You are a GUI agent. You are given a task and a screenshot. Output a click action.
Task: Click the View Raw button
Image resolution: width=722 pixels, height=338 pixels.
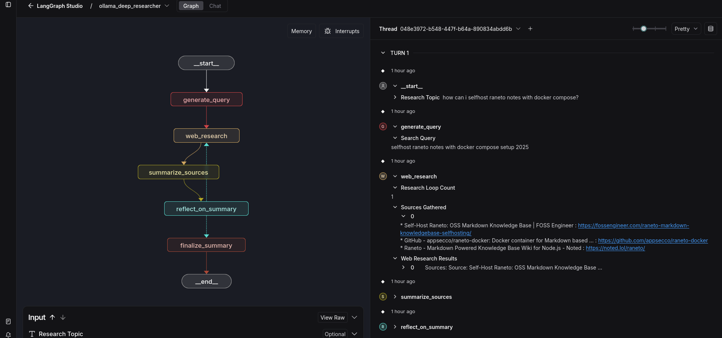click(x=333, y=318)
